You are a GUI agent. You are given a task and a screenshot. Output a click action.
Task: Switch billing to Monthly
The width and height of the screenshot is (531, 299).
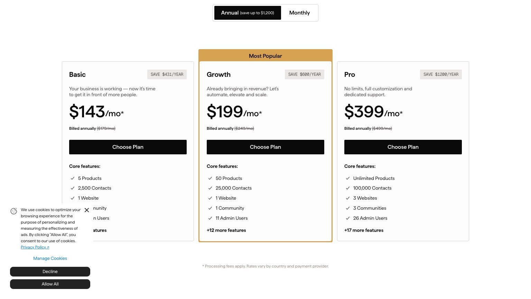(x=299, y=13)
